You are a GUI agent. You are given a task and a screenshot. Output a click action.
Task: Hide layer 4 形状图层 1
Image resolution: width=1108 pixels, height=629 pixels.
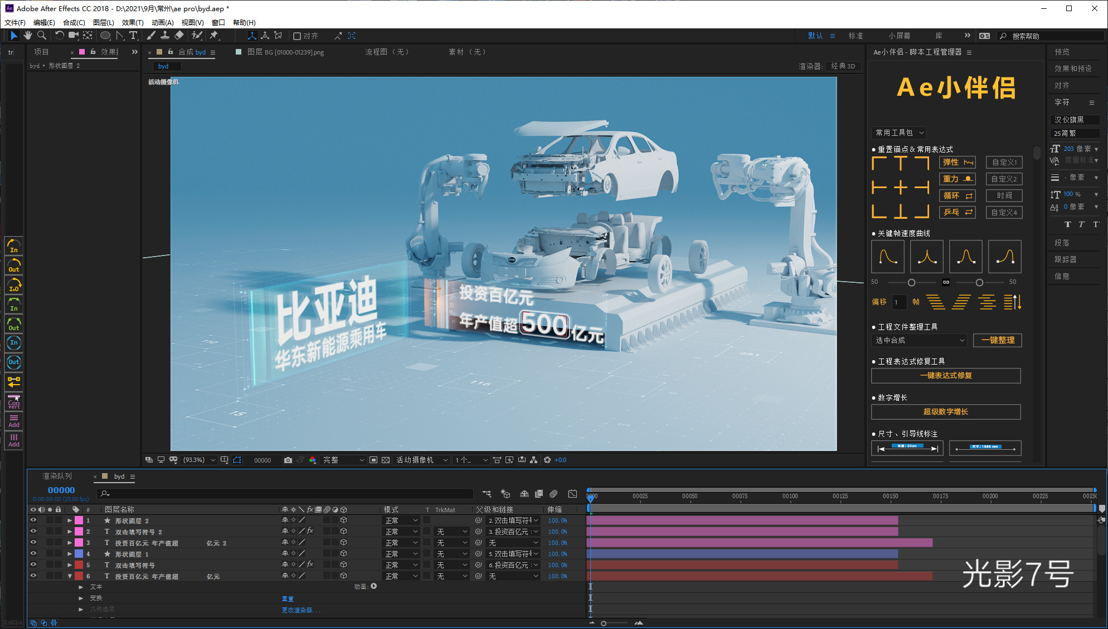(x=33, y=554)
